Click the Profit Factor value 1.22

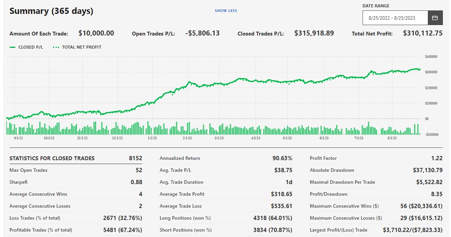tap(437, 158)
